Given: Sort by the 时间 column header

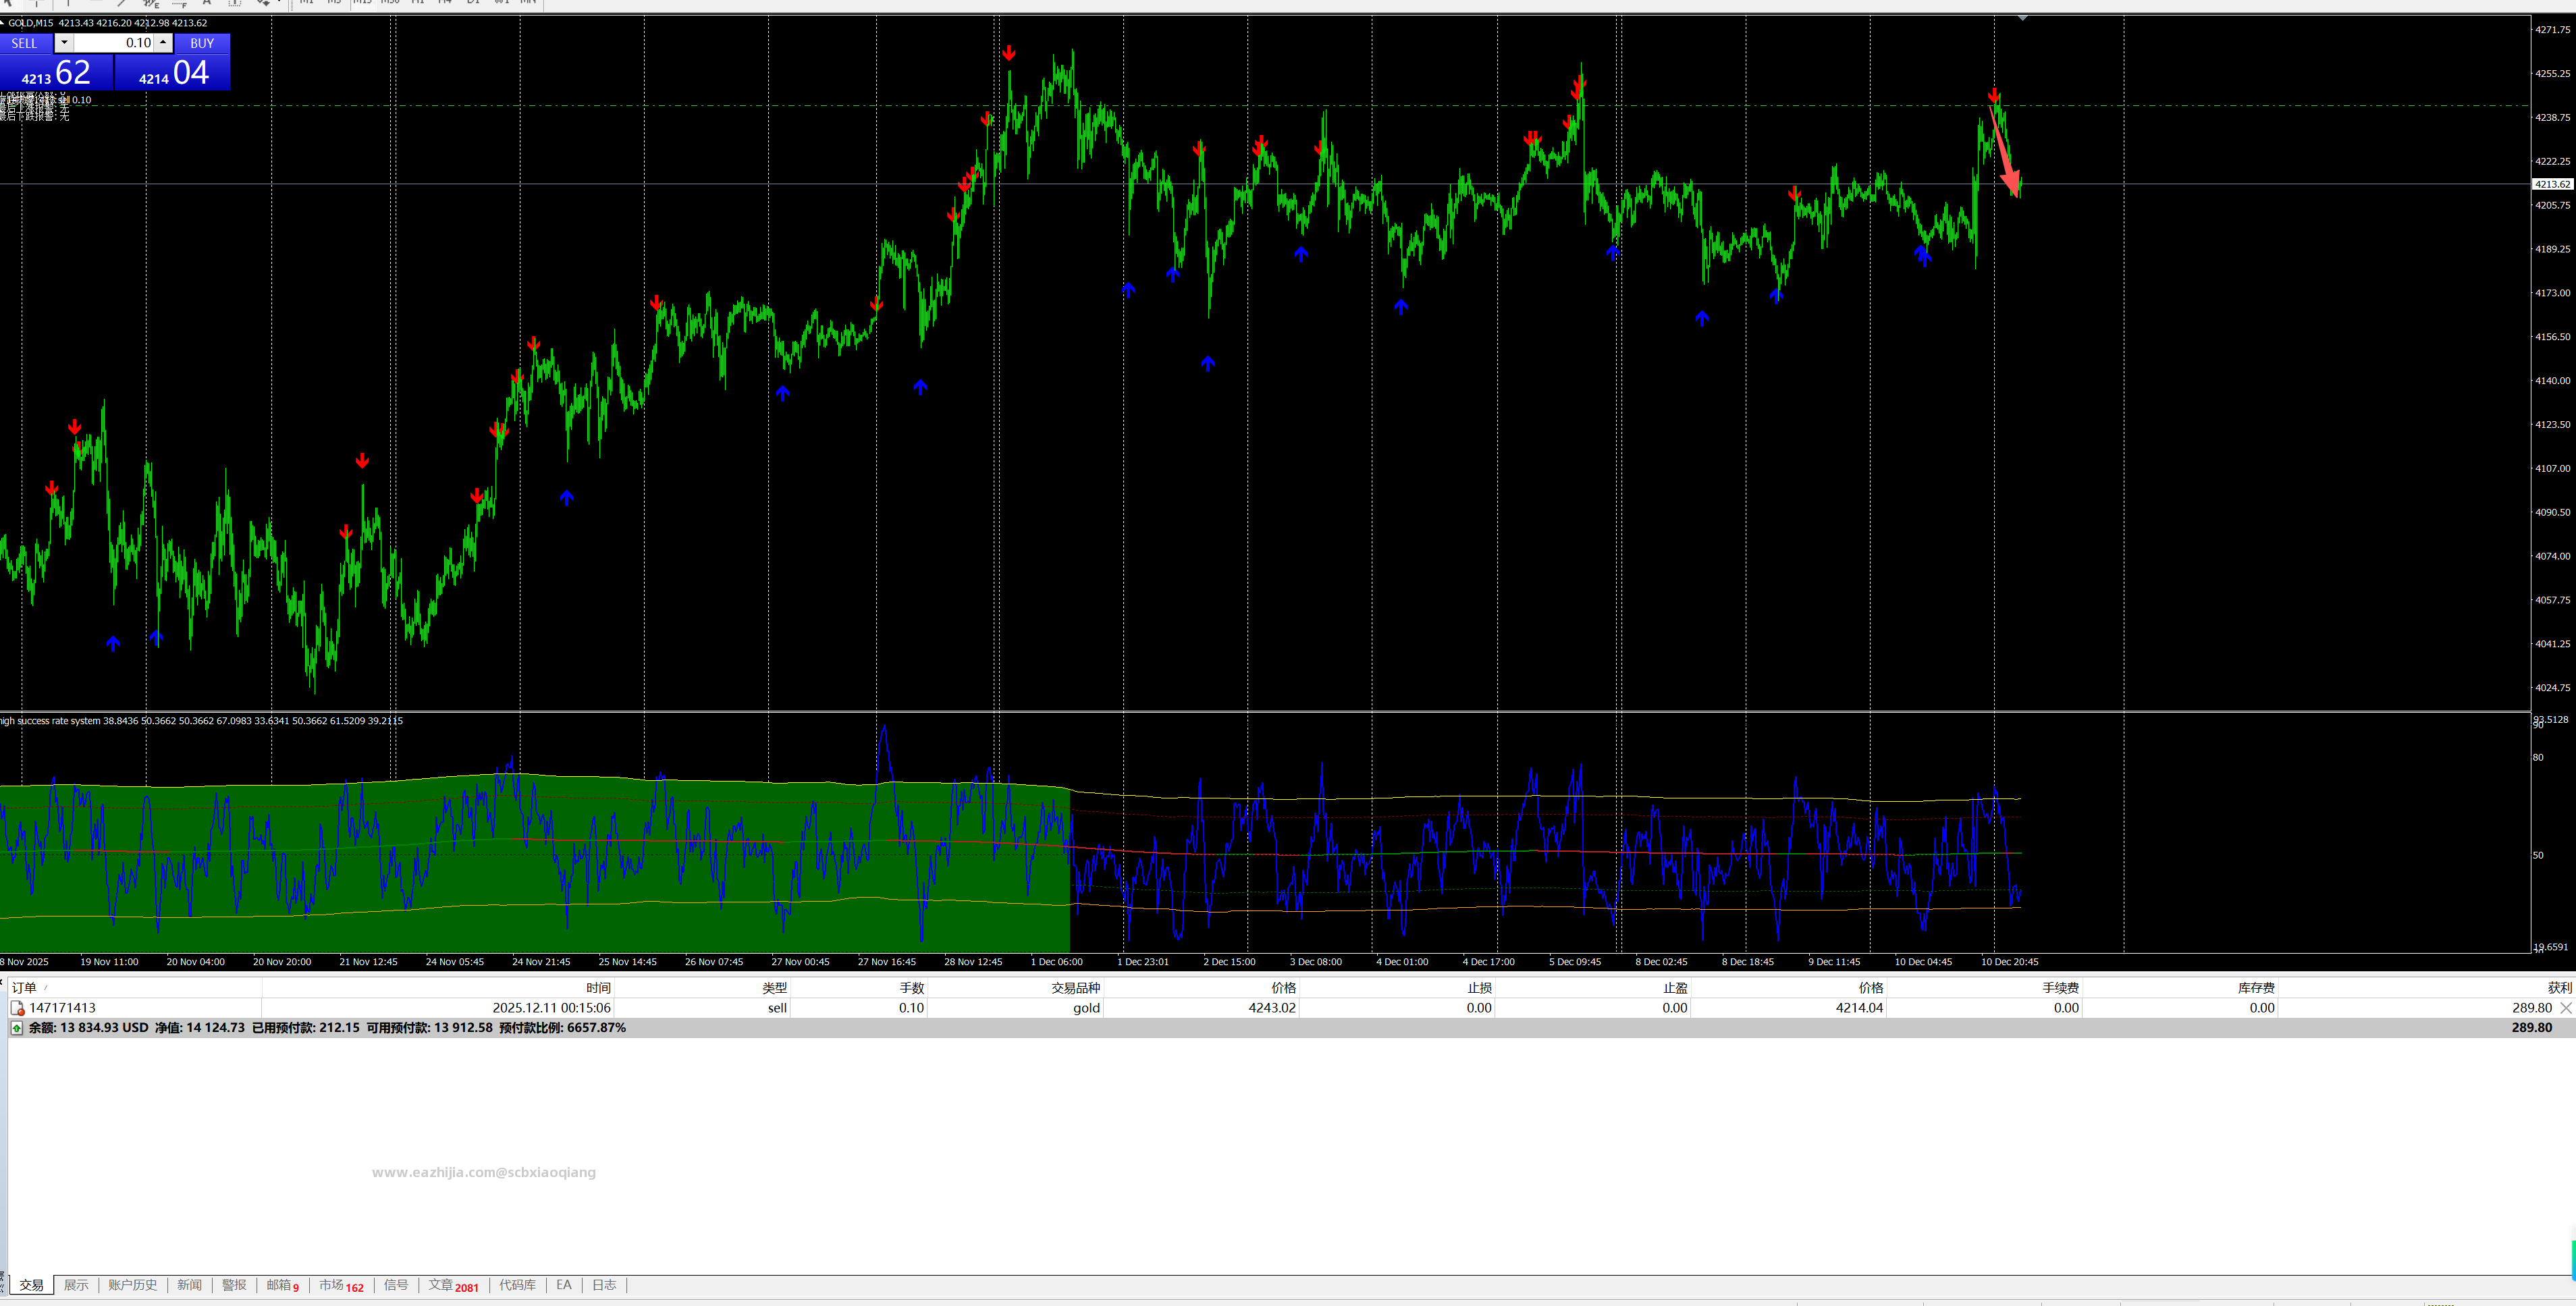Looking at the screenshot, I should point(598,988).
